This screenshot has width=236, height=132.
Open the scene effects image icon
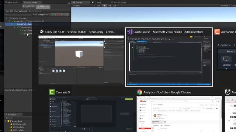(115, 6)
